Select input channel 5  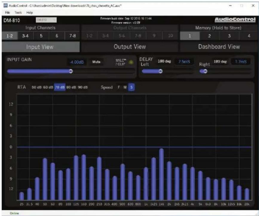[41, 36]
